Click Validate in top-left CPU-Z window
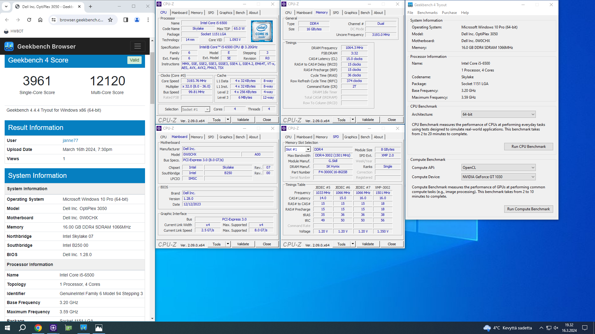Viewport: 595px width, 334px height. (243, 120)
